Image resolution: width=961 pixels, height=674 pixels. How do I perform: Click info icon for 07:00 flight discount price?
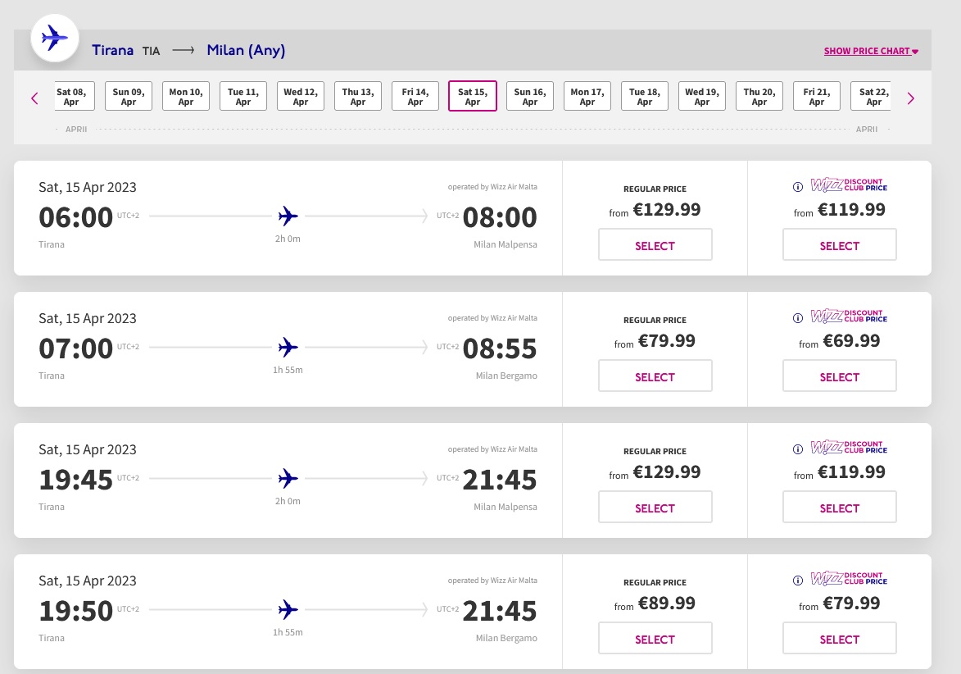click(x=798, y=318)
